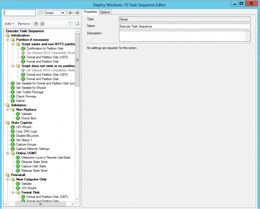Click the read-only Type field showing Group
260x209 pixels.
tap(185, 19)
